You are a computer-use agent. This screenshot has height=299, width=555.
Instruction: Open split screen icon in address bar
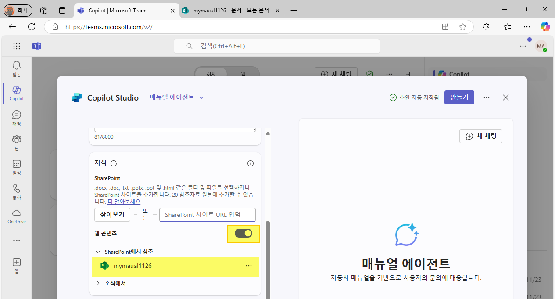(x=445, y=27)
